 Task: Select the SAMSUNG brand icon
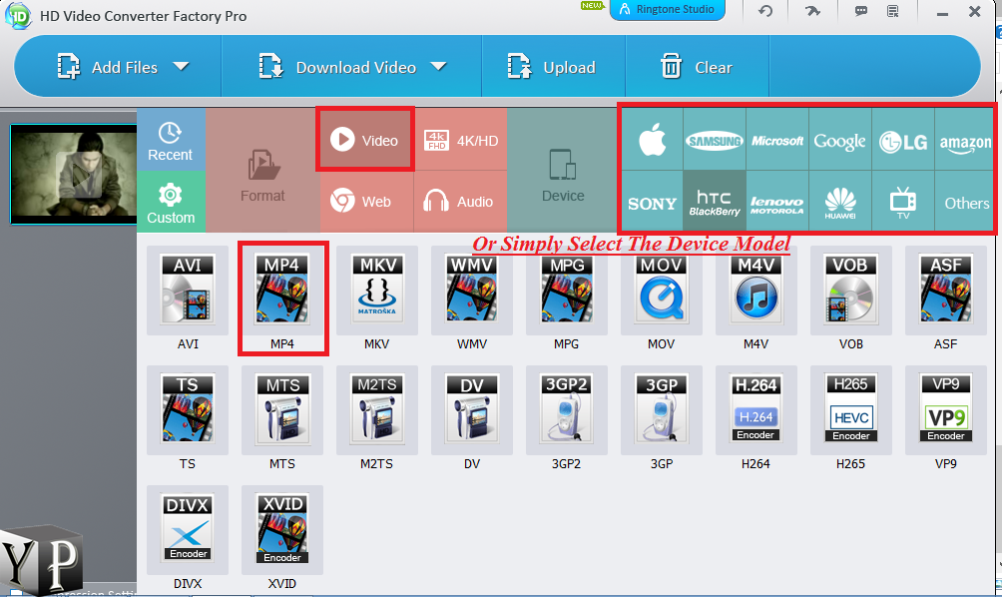pos(715,140)
